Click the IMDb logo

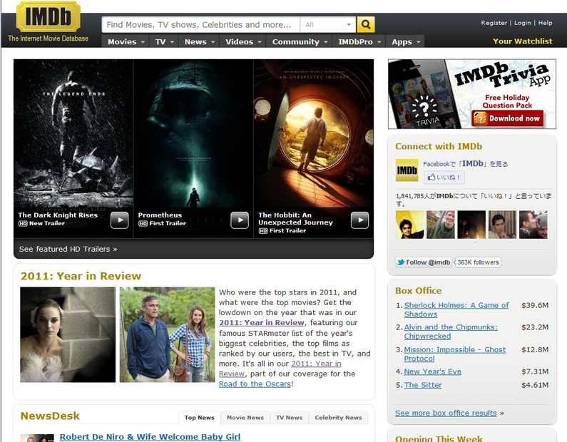coord(48,17)
